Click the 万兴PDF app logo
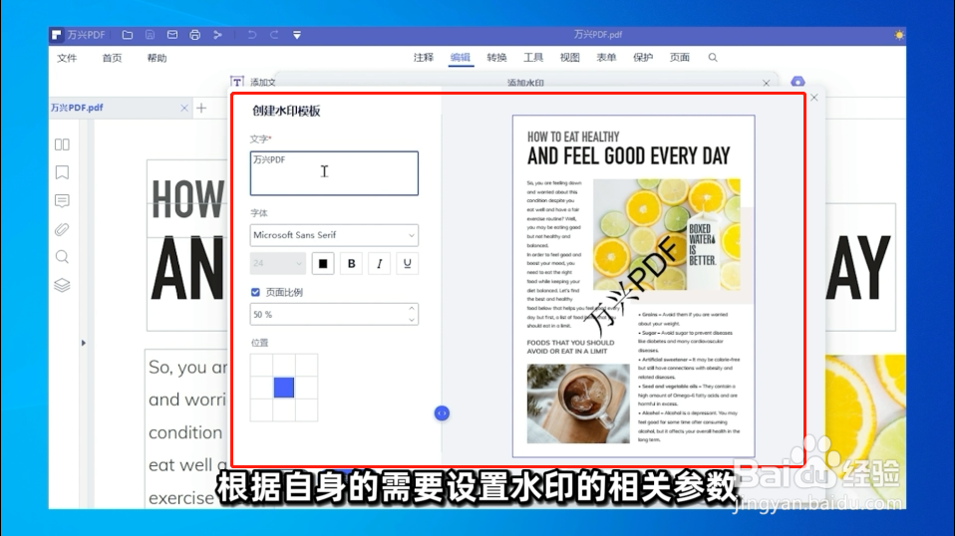 [56, 35]
